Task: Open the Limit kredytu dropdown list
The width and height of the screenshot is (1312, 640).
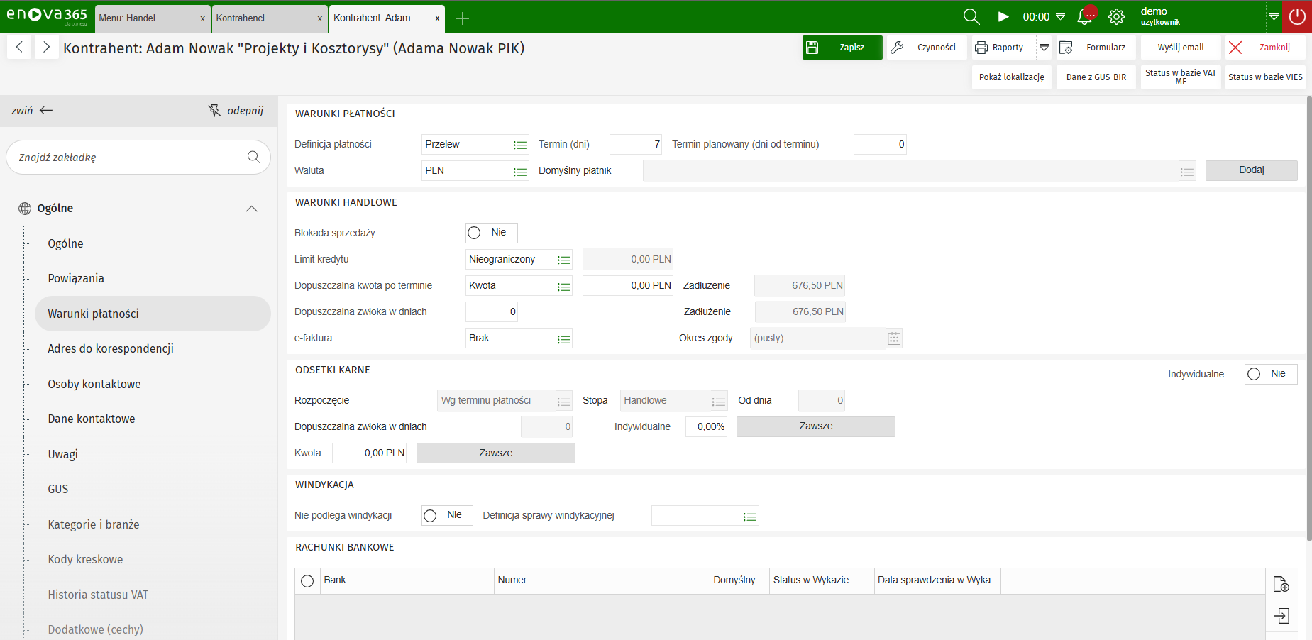Action: coord(563,260)
